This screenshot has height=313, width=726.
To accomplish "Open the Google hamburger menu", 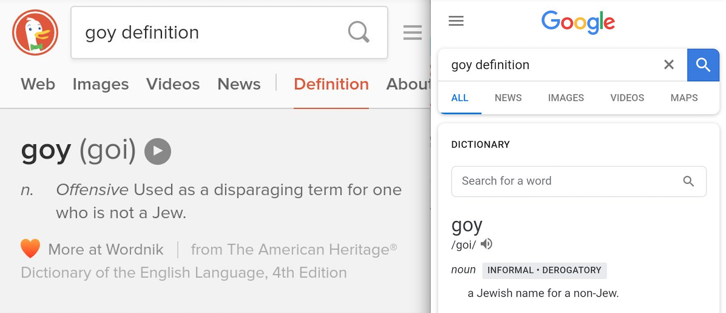I will [x=456, y=21].
